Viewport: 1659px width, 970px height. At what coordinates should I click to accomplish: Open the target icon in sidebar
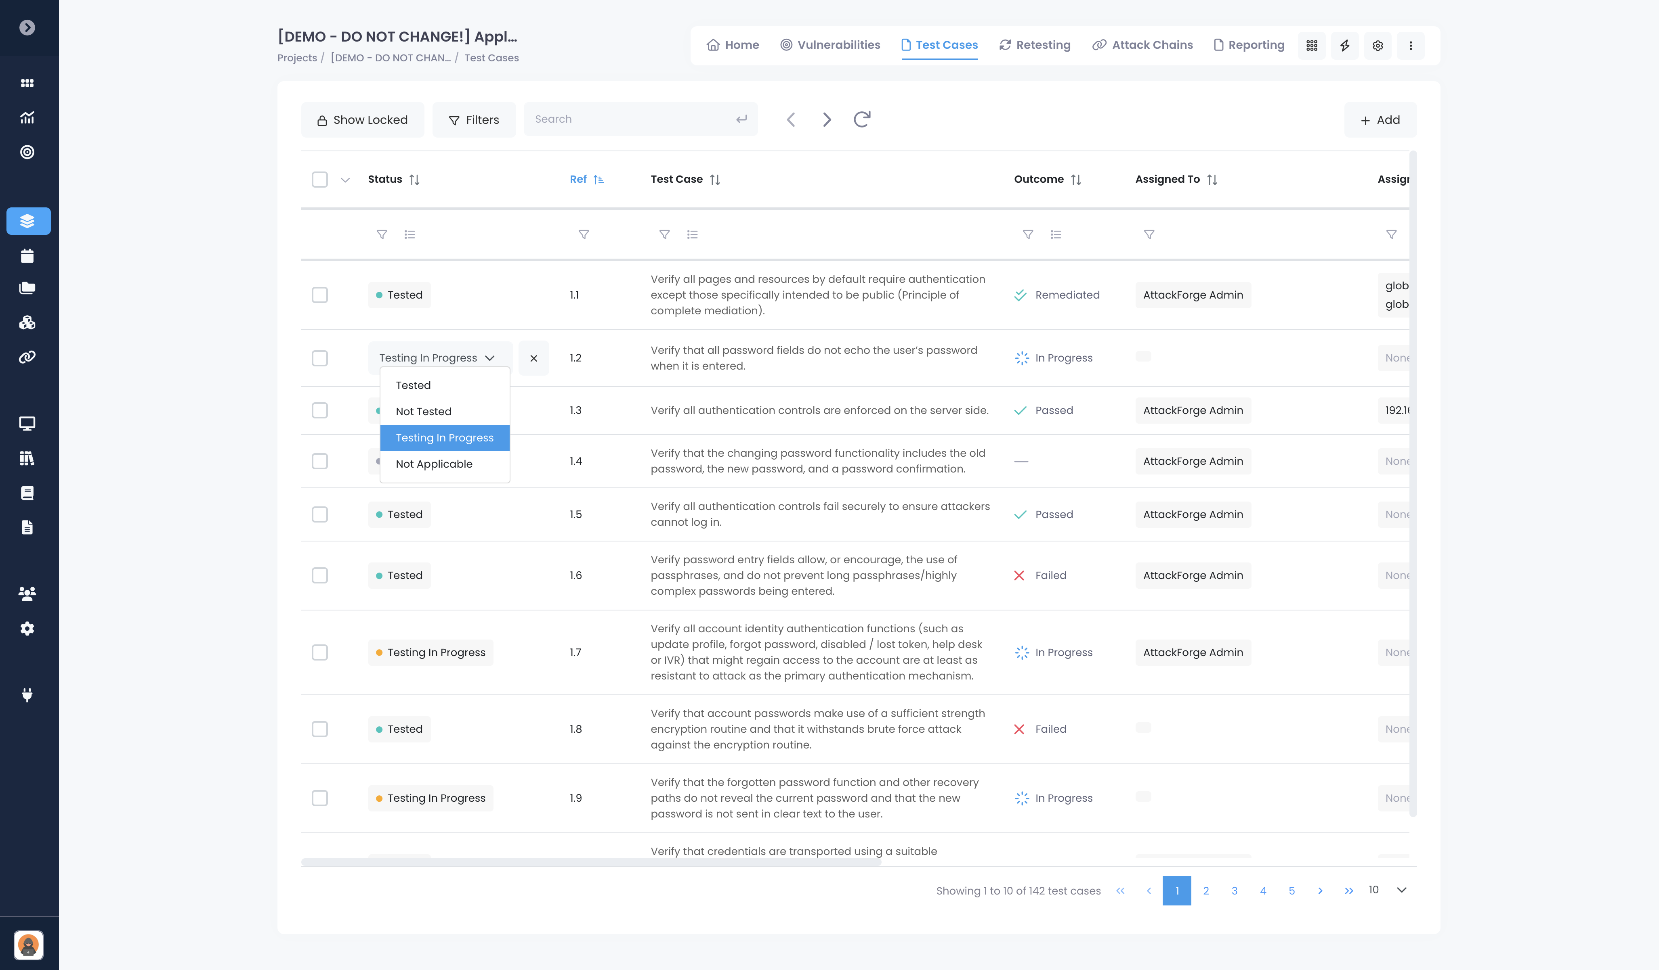[x=27, y=152]
